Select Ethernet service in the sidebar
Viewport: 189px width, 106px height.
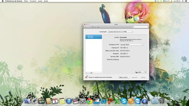94,37
